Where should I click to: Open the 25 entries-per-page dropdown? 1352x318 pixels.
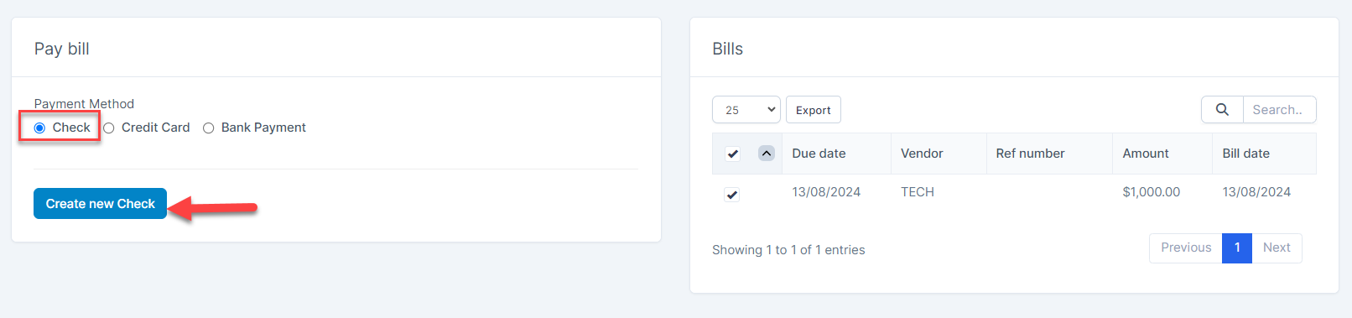coord(746,110)
